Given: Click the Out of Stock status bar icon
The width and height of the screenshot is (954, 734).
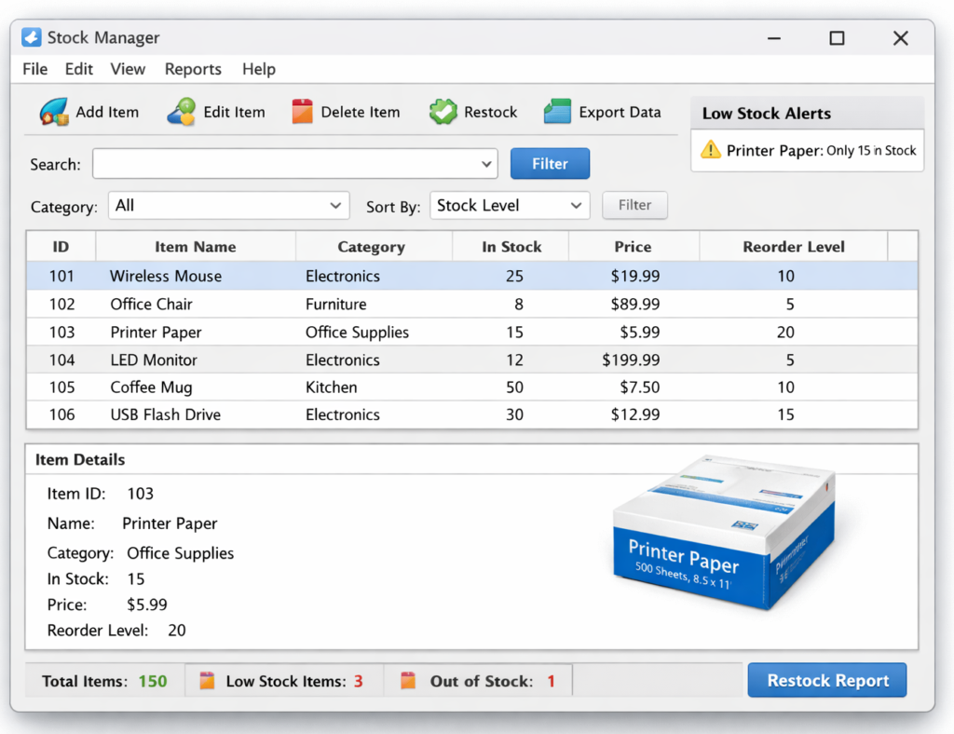Looking at the screenshot, I should point(408,681).
